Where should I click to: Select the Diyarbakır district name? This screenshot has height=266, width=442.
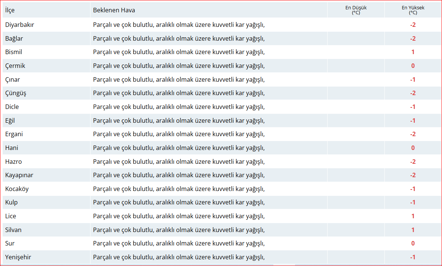point(20,25)
